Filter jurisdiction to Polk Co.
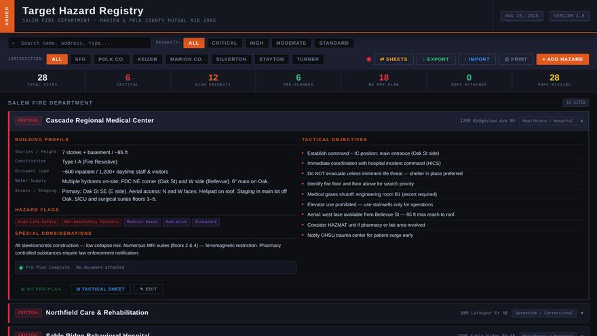Viewport: 597px width, 336px height. point(111,60)
